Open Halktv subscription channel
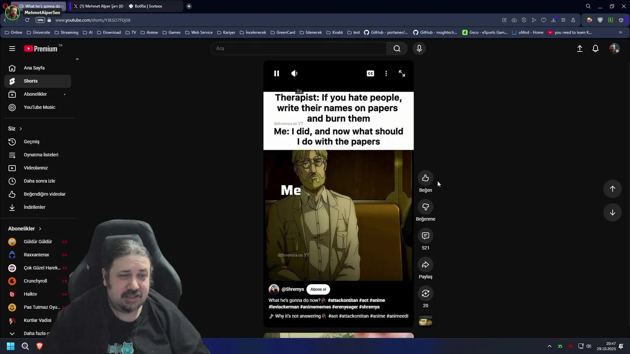This screenshot has height=354, width=630. [x=37, y=294]
